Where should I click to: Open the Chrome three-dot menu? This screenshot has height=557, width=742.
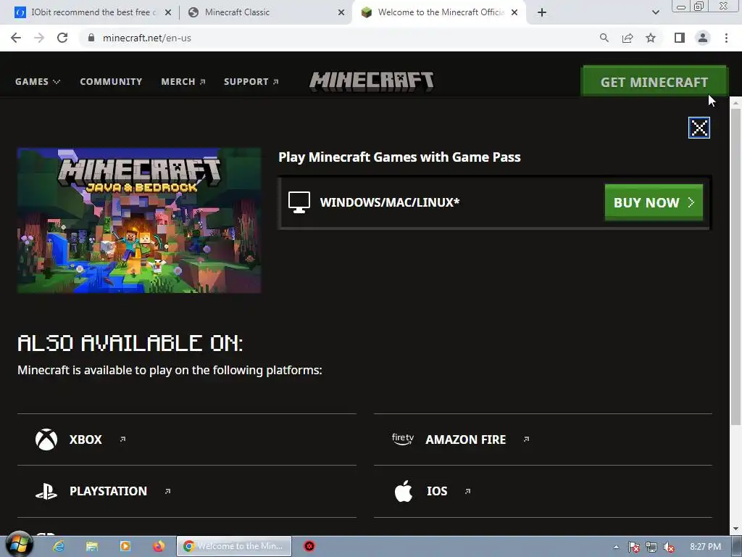click(x=726, y=38)
